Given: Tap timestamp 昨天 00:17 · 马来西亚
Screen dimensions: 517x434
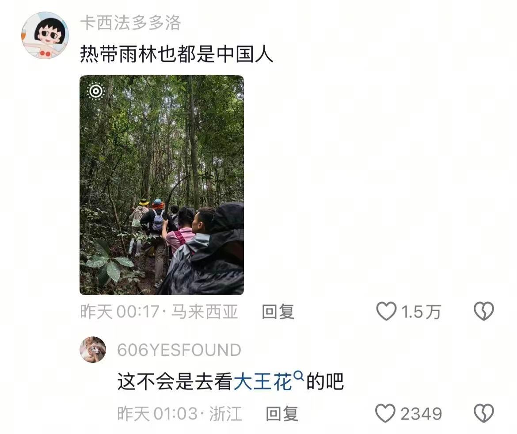Looking at the screenshot, I should pos(159,312).
